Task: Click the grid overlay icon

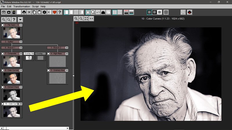Action: (x=166, y=12)
